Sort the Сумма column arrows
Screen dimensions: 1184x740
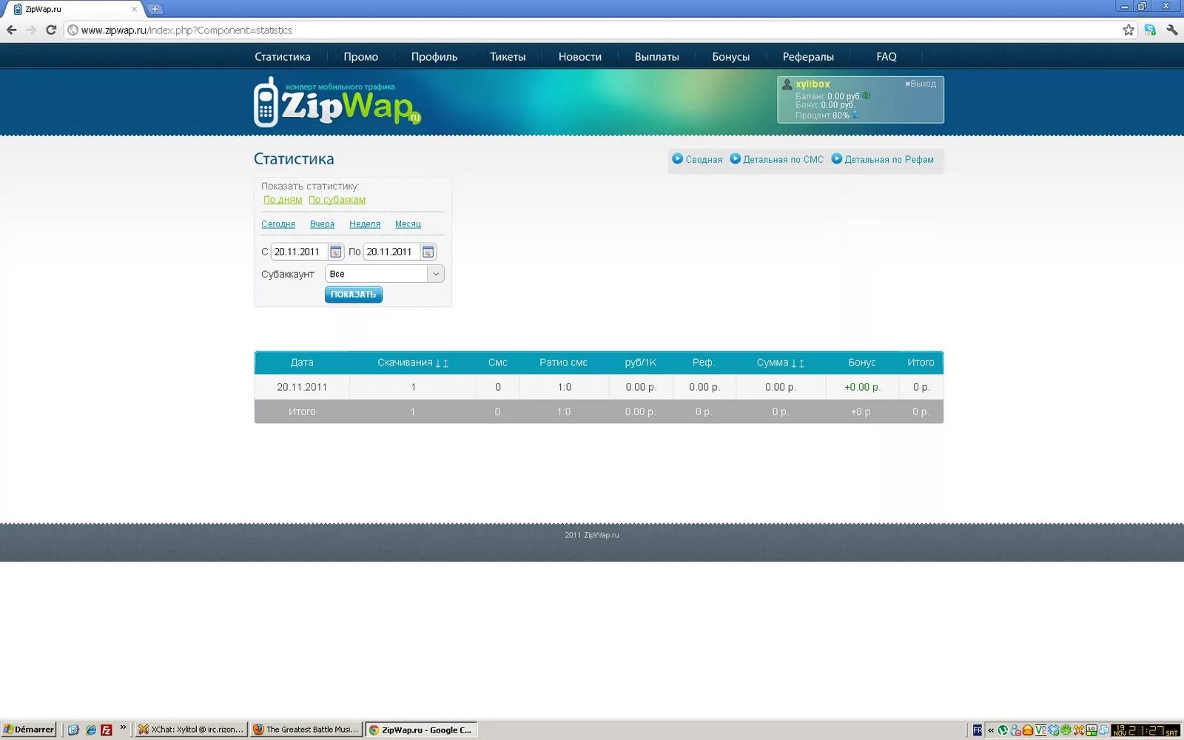[x=798, y=363]
